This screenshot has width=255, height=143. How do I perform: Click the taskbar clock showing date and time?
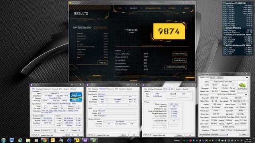click(x=248, y=140)
